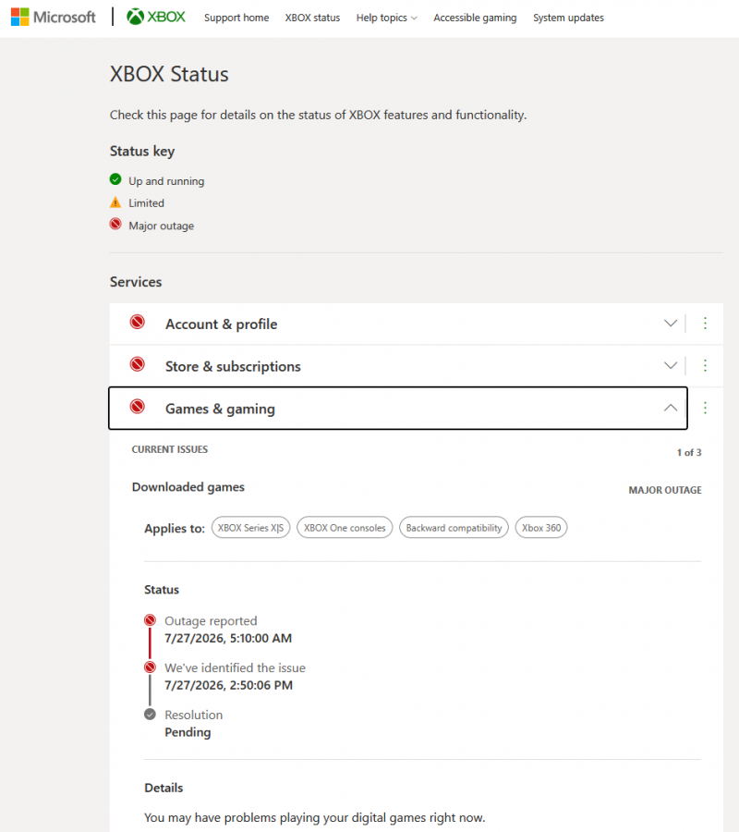Viewport: 739px width, 832px height.
Task: Open System updates nav link
Action: pos(568,18)
